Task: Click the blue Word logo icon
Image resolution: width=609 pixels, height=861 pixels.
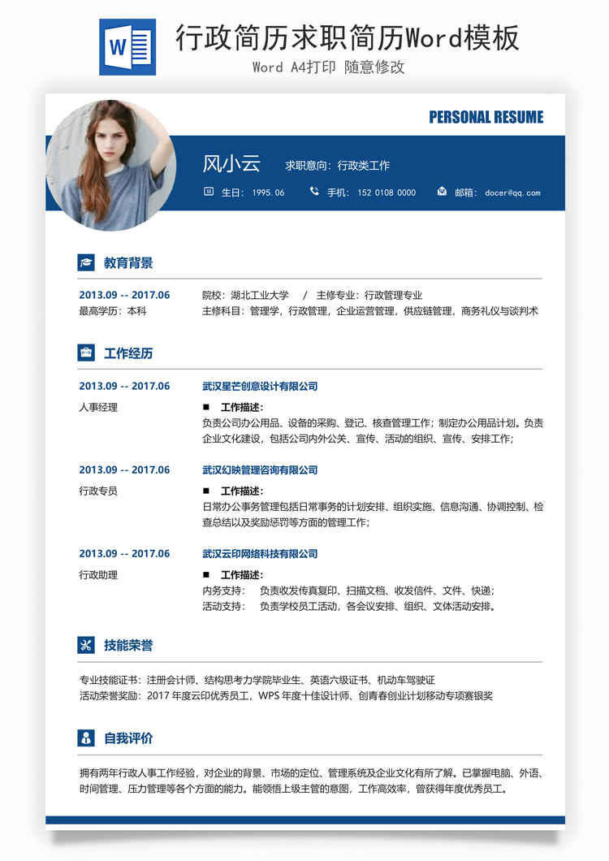Action: [127, 46]
